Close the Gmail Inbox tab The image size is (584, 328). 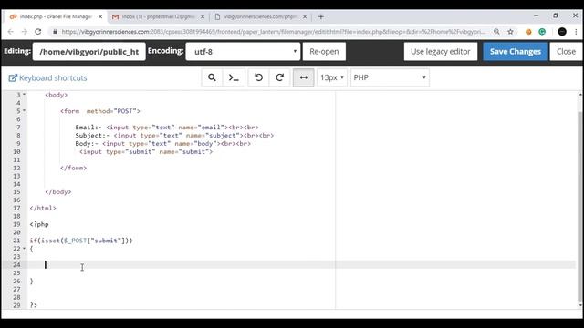tap(203, 16)
